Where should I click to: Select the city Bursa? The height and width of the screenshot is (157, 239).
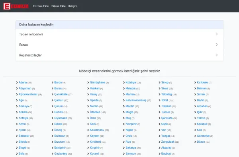point(58,88)
